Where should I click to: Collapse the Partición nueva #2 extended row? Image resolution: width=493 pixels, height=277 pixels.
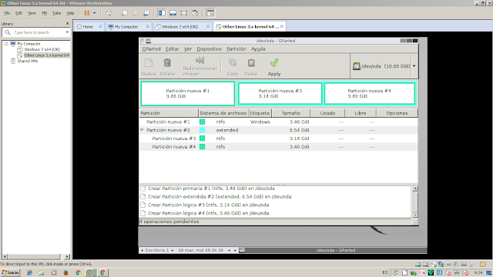coord(142,130)
